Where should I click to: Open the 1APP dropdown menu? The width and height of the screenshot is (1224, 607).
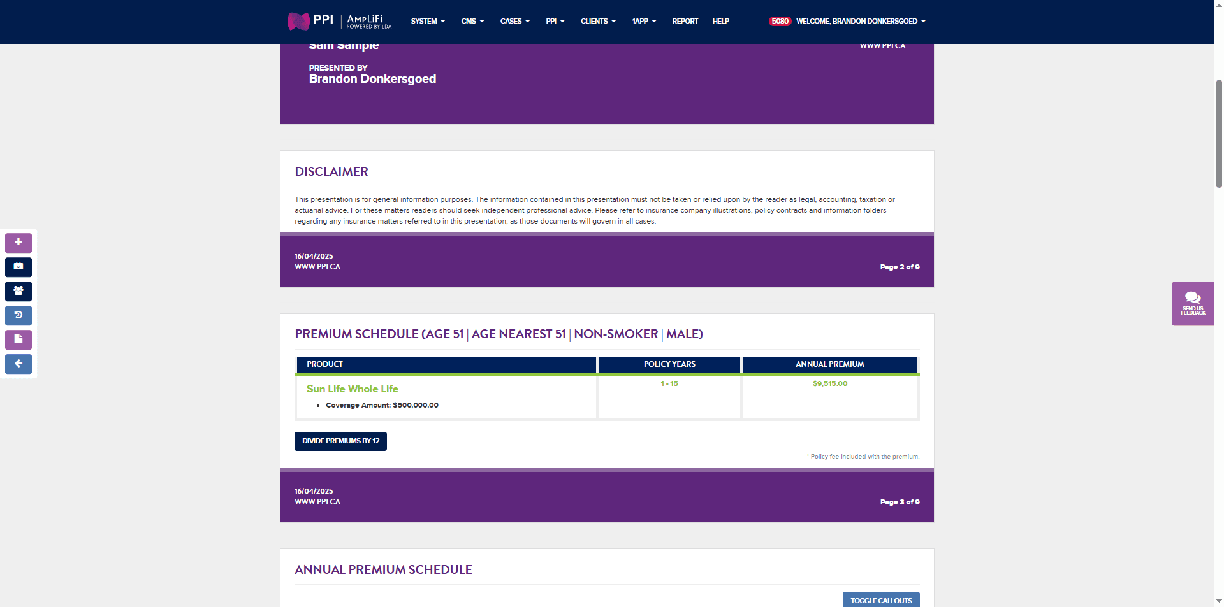(x=644, y=21)
